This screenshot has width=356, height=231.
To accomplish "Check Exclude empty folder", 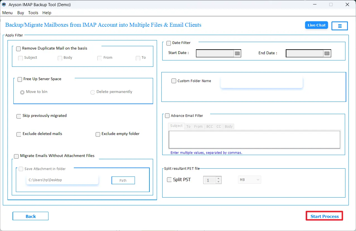I will (x=98, y=134).
